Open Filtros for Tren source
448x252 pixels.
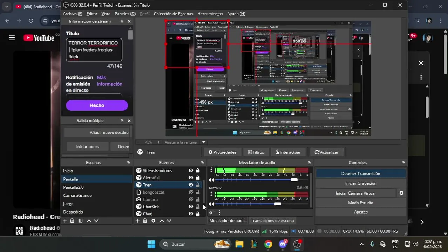(x=256, y=152)
